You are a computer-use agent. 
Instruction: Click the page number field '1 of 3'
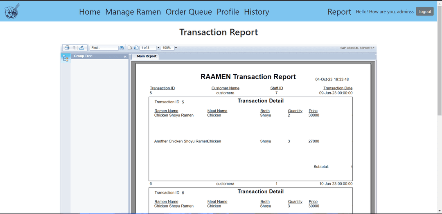click(148, 48)
